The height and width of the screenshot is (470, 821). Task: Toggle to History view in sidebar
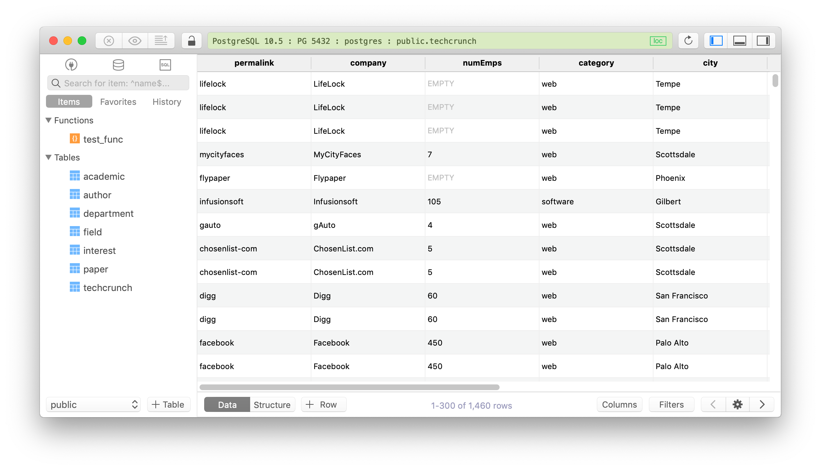click(x=167, y=102)
